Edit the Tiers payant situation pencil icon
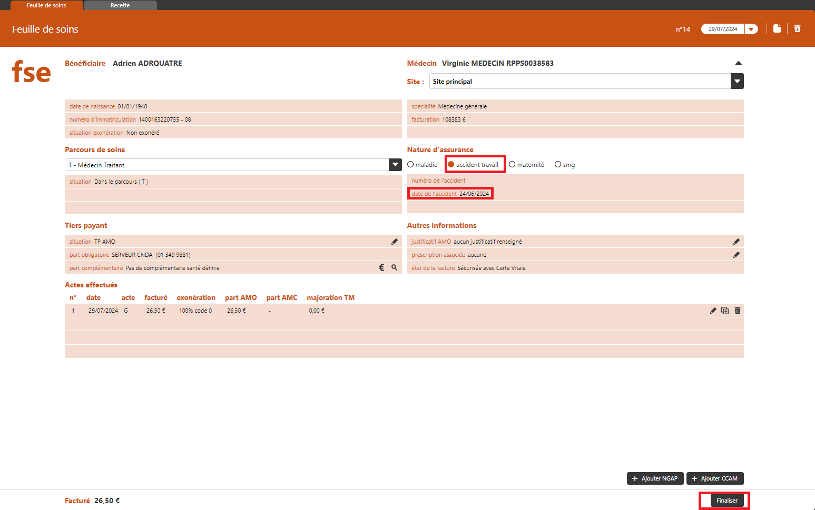This screenshot has width=815, height=510. pyautogui.click(x=394, y=242)
